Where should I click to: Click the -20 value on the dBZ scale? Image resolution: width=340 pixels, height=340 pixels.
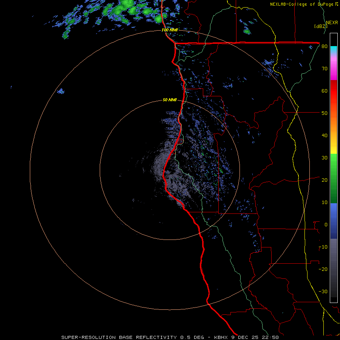[x=323, y=269]
